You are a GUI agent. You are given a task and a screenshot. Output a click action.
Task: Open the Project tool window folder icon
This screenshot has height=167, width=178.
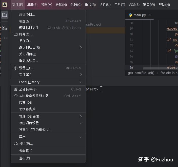point(5,15)
